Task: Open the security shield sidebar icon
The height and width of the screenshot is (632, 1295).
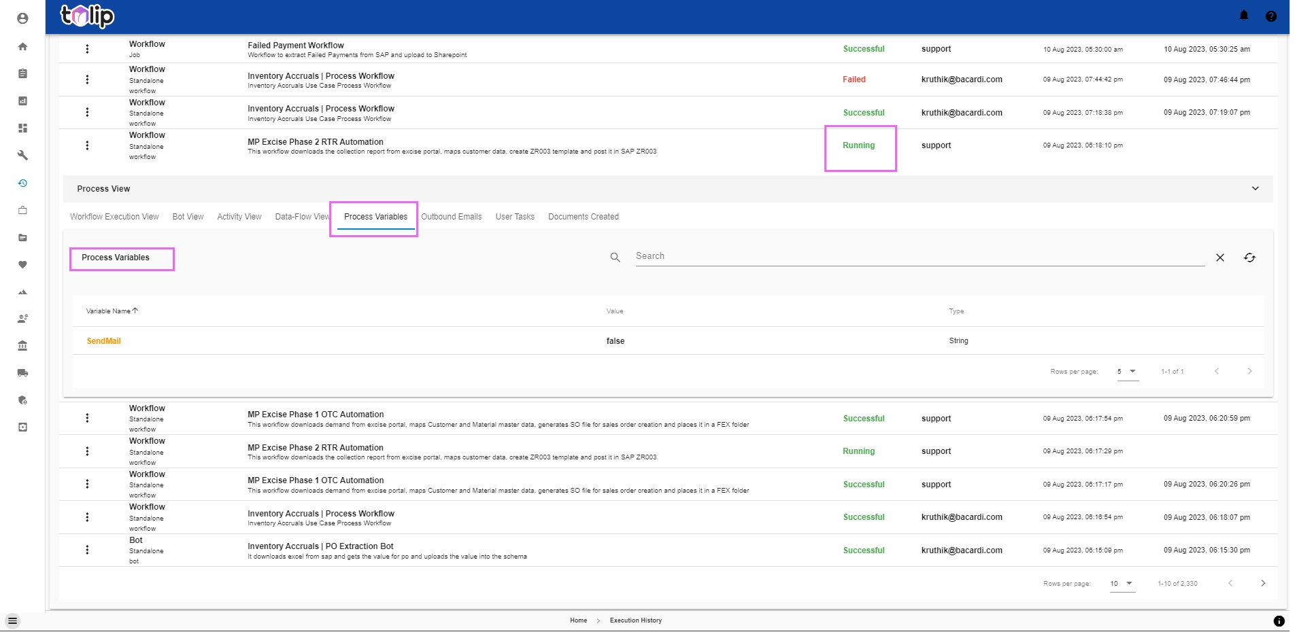Action: (x=22, y=400)
